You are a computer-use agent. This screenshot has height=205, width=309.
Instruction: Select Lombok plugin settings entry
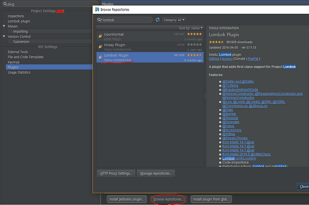[x=19, y=21]
